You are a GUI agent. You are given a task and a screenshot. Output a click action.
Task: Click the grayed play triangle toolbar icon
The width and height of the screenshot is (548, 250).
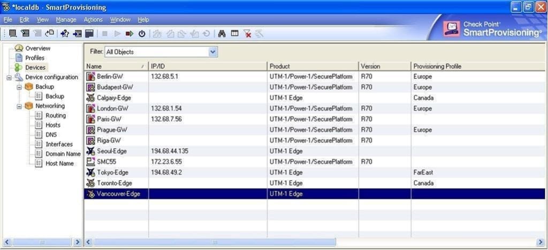pos(117,34)
